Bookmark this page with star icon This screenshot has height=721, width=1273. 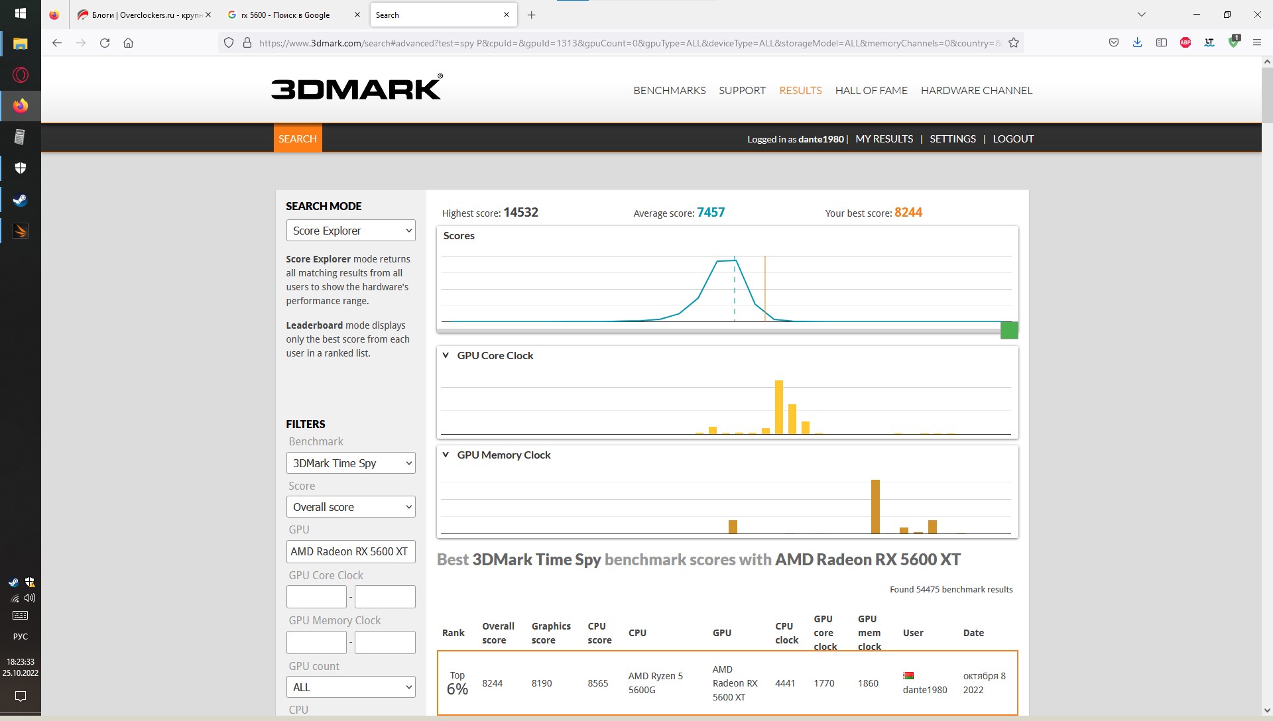tap(1014, 43)
